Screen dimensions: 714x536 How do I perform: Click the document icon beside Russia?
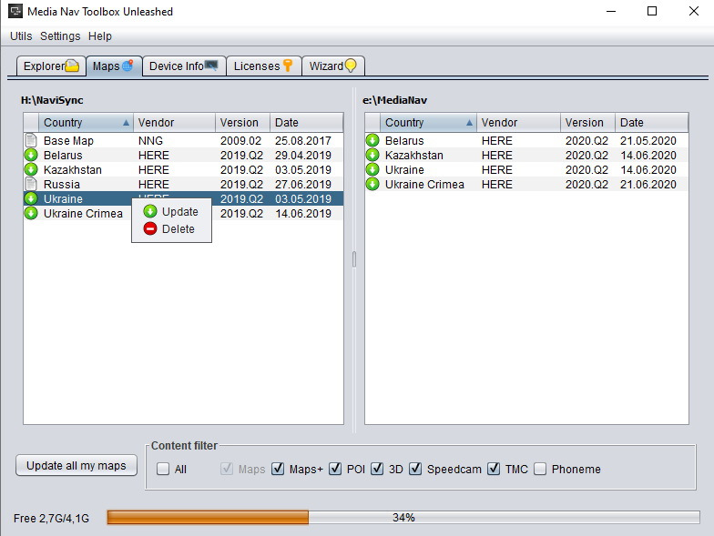pos(31,184)
